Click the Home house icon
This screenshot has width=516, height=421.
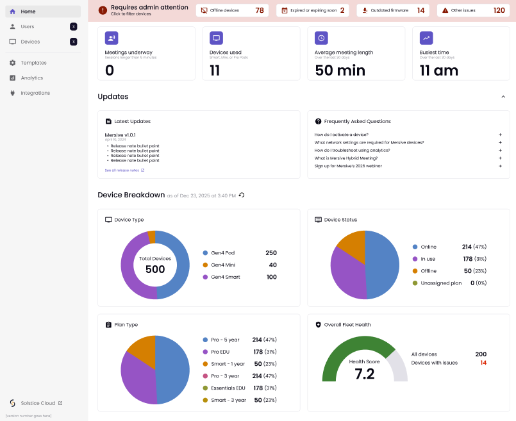(x=13, y=12)
